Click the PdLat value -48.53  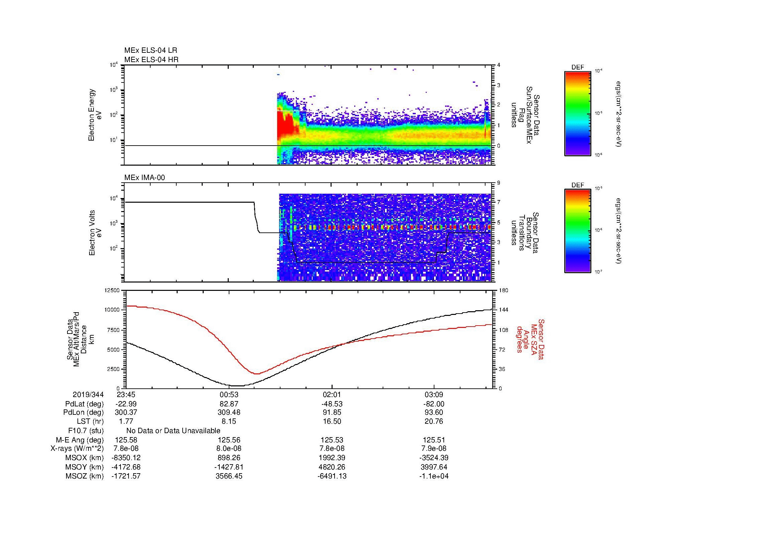tap(332, 404)
